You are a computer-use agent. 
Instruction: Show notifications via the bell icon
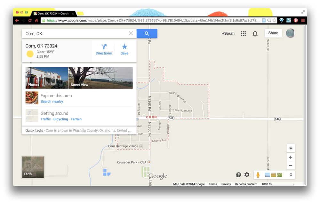click(x=255, y=34)
